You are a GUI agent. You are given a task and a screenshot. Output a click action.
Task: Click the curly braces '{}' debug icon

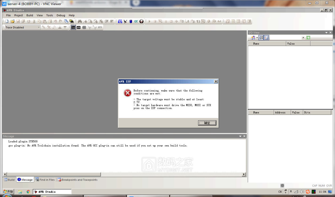[198, 21]
